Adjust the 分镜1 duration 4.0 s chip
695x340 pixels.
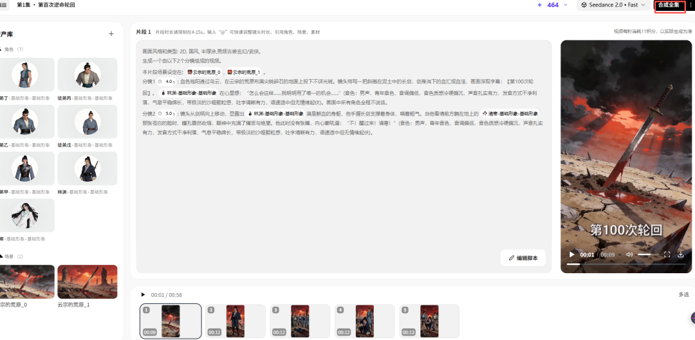(167, 82)
